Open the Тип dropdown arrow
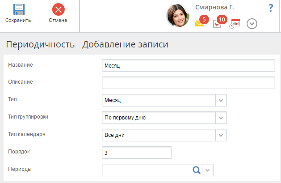Screen dimensions: 281x183 click(x=221, y=100)
